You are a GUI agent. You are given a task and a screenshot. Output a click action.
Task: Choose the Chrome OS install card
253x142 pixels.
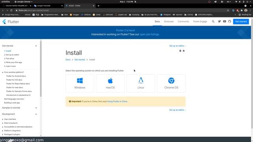pos(171,83)
